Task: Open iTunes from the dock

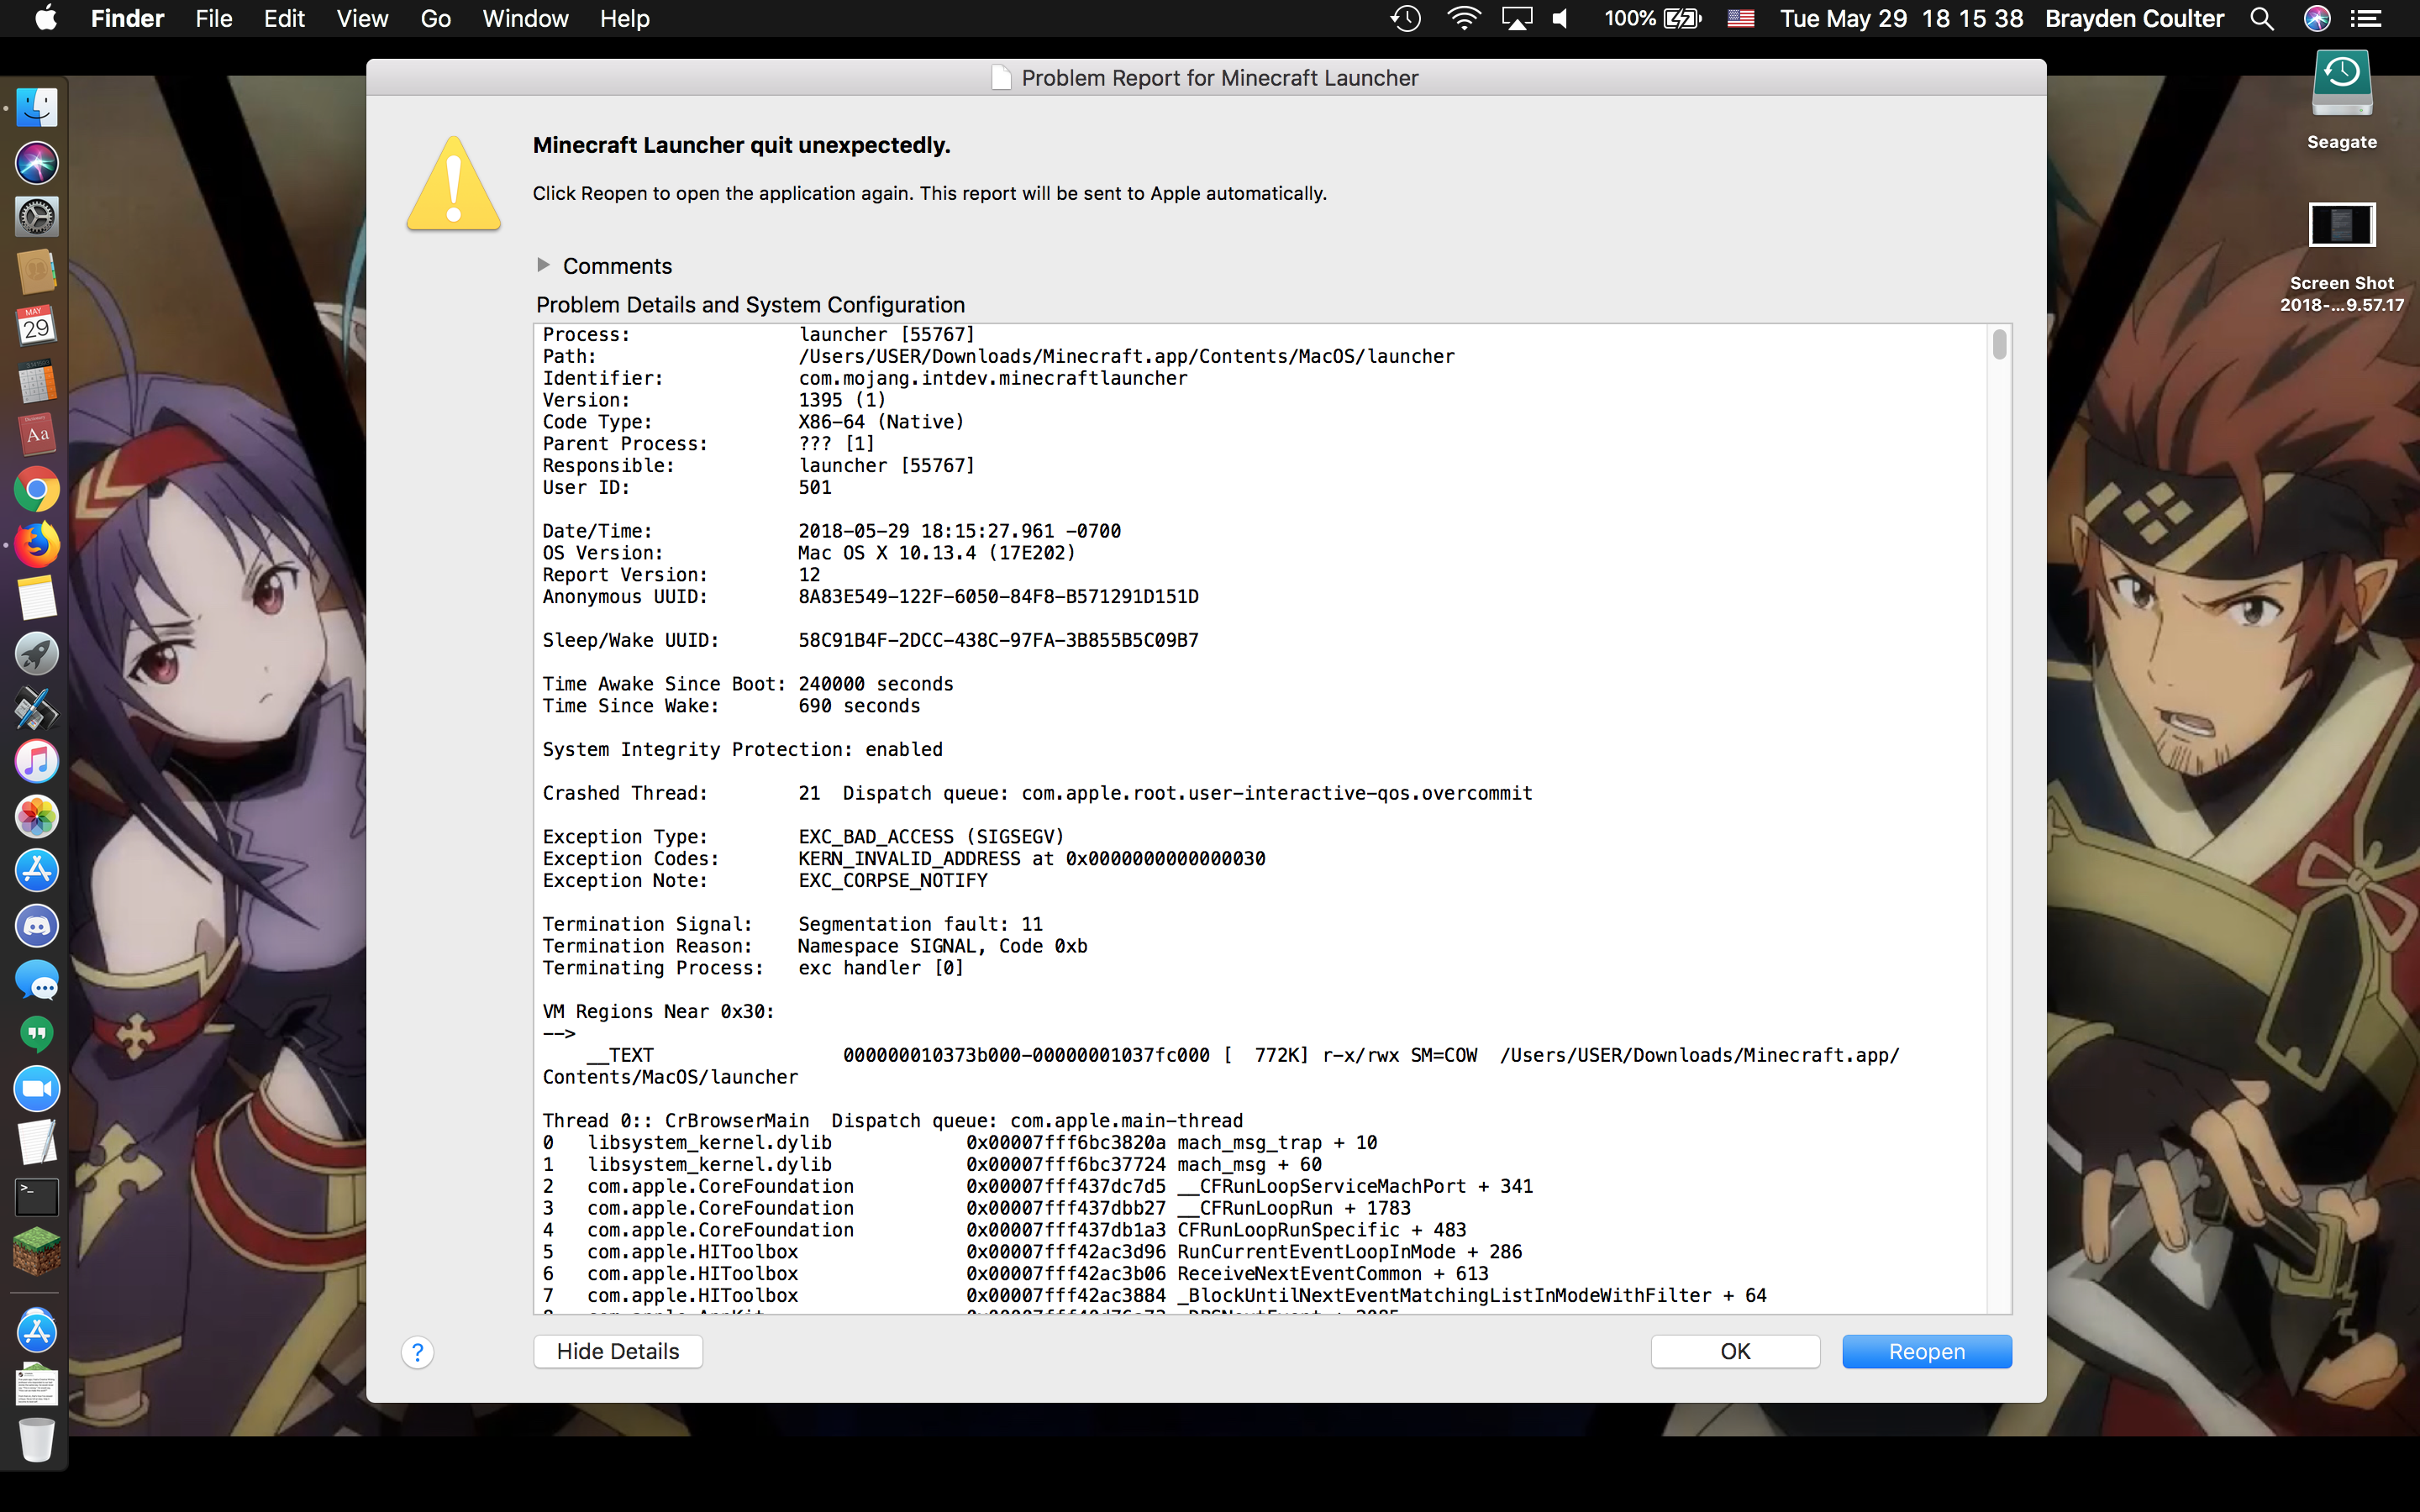Action: (37, 761)
